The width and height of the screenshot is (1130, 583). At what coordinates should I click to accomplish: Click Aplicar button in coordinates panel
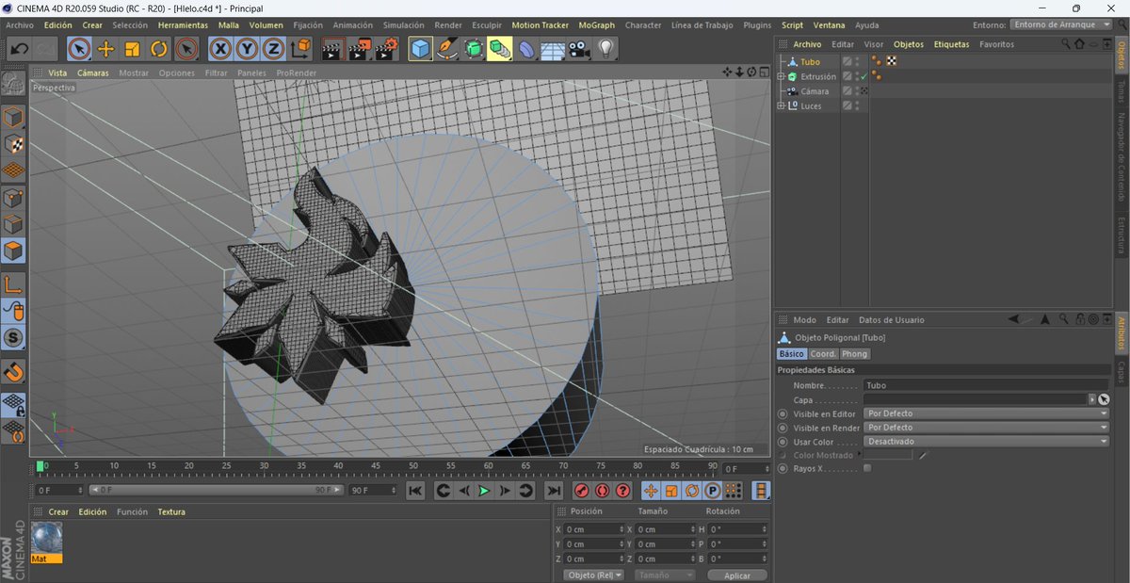pyautogui.click(x=737, y=575)
